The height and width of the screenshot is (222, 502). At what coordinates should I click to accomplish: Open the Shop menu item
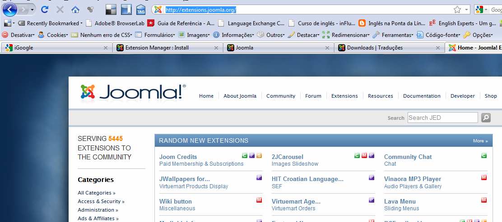coord(490,96)
